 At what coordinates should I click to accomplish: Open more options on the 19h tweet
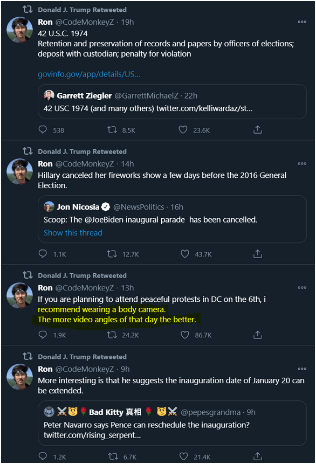pyautogui.click(x=302, y=22)
